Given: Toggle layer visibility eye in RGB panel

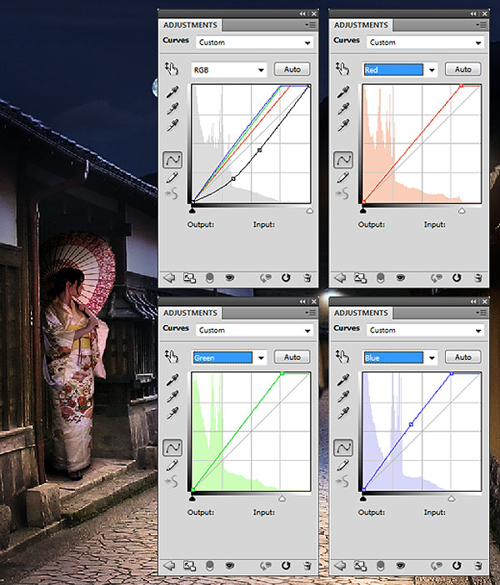Looking at the screenshot, I should pos(229,278).
